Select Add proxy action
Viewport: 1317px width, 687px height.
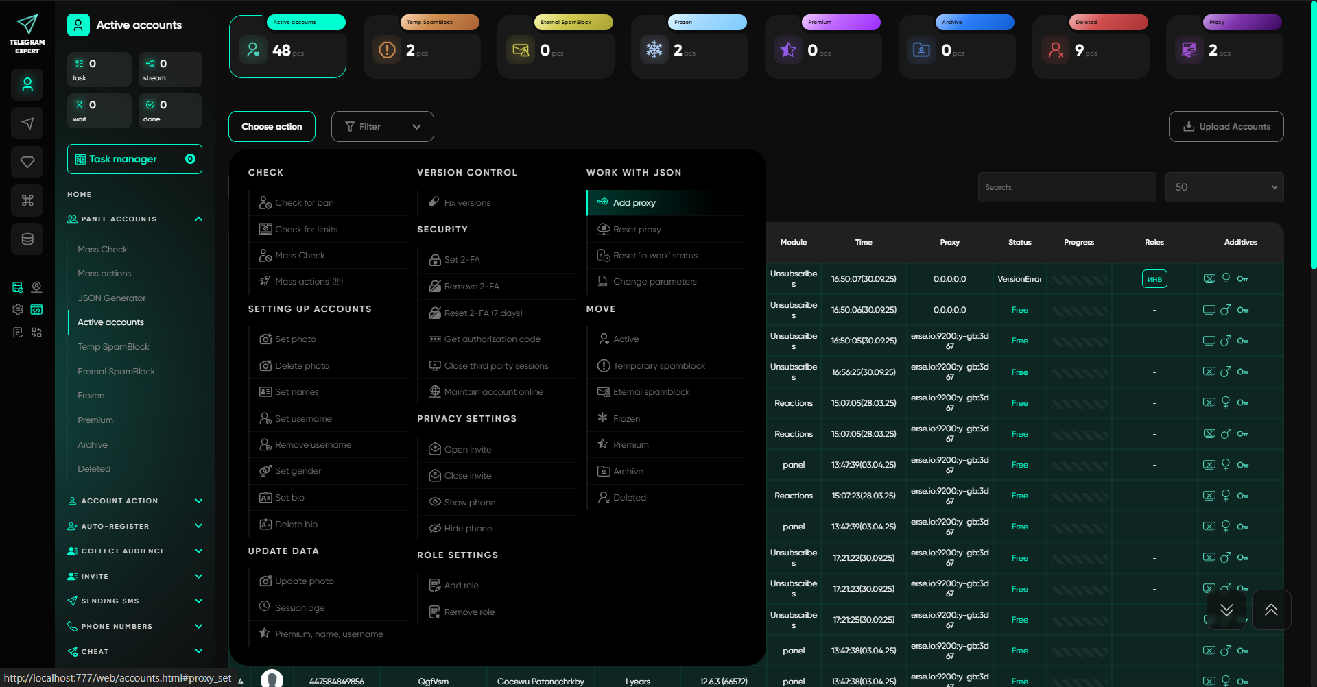coord(666,203)
